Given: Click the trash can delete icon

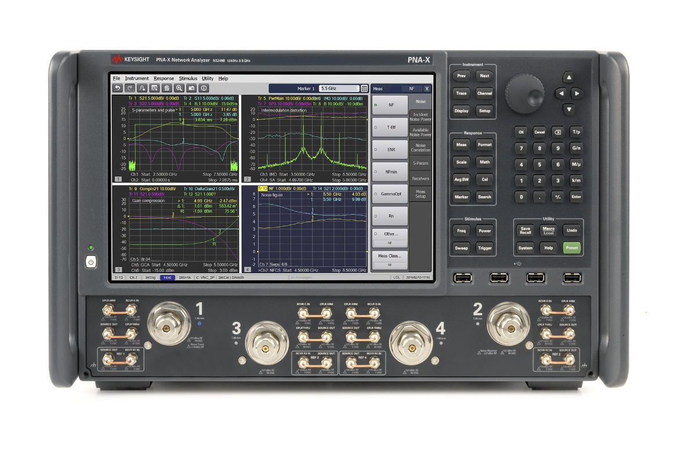Looking at the screenshot, I should [167, 88].
